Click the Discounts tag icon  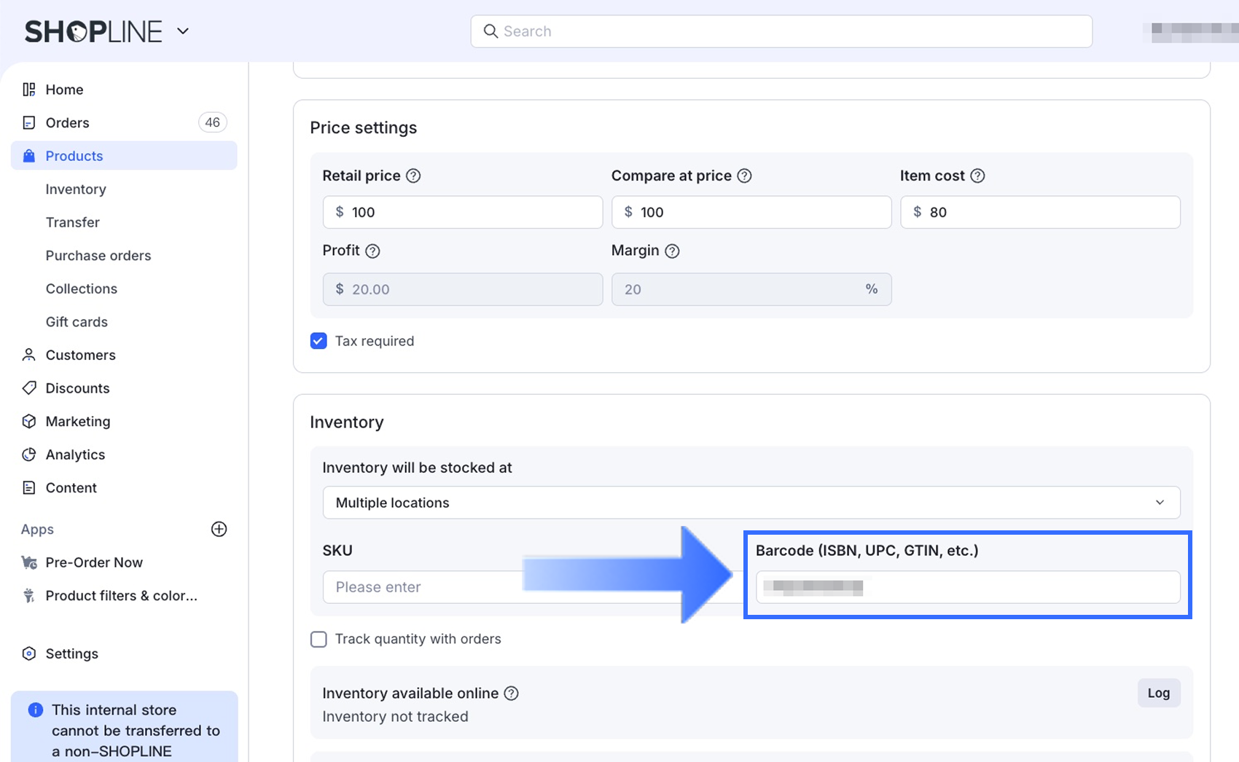click(29, 388)
